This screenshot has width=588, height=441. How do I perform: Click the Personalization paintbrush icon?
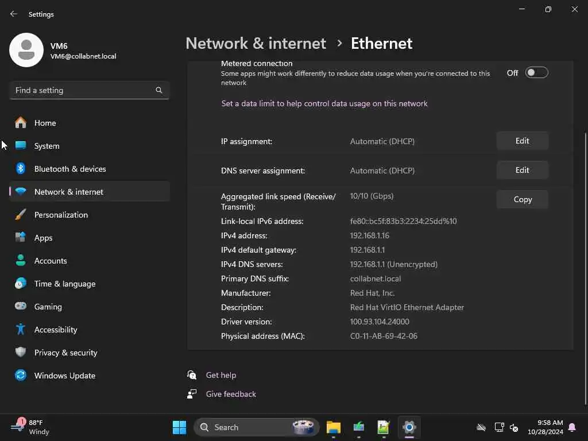(21, 215)
